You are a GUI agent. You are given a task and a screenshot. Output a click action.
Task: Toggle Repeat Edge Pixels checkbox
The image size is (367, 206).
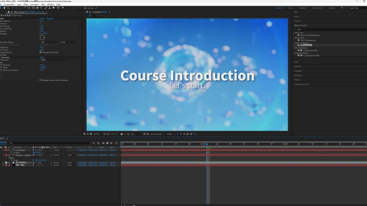[x=40, y=52]
